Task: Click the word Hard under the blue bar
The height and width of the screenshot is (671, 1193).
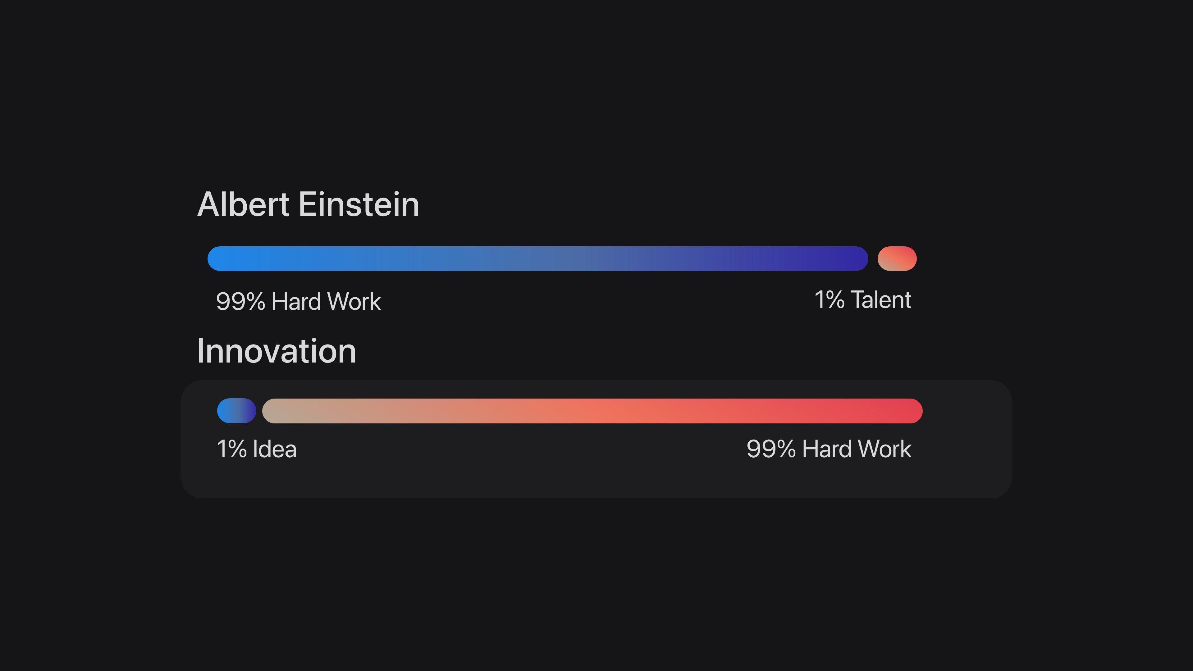Action: tap(296, 301)
